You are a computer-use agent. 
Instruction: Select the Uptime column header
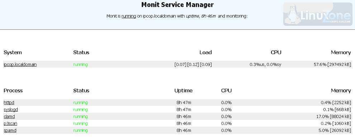pos(183,91)
